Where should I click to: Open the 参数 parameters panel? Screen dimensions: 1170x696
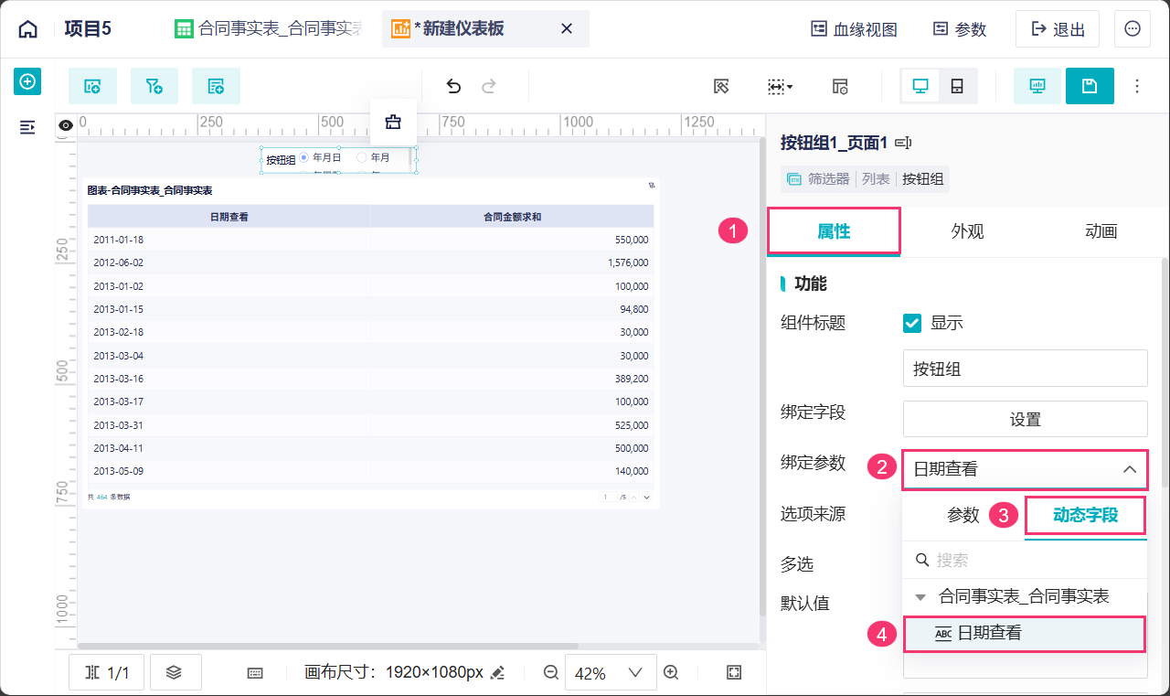[x=960, y=29]
